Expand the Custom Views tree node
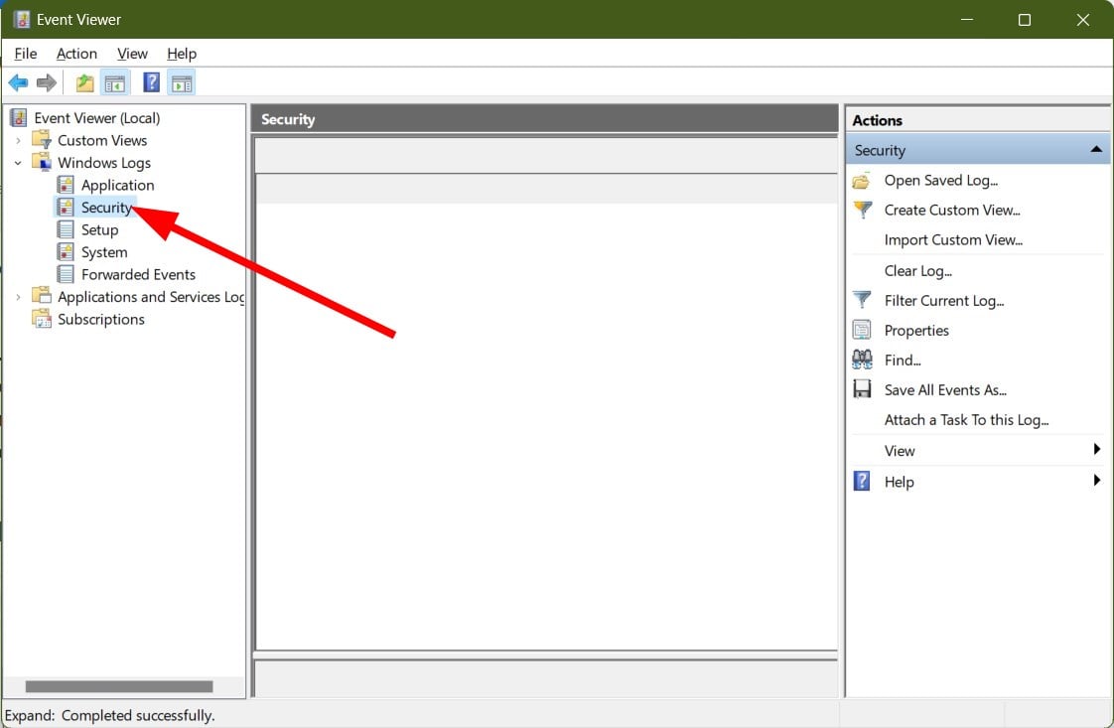Screen dimensions: 1114x728 [19, 141]
